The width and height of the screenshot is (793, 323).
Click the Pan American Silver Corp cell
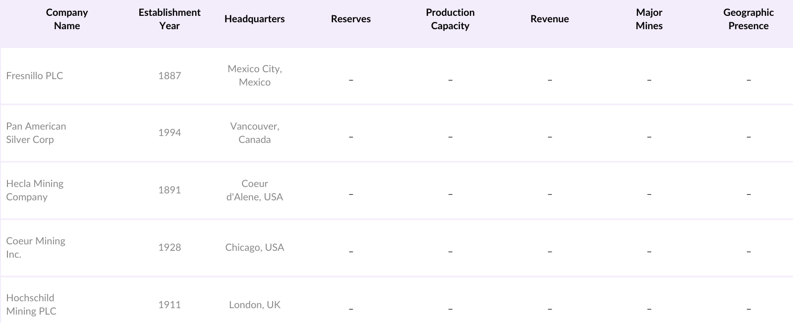point(36,133)
